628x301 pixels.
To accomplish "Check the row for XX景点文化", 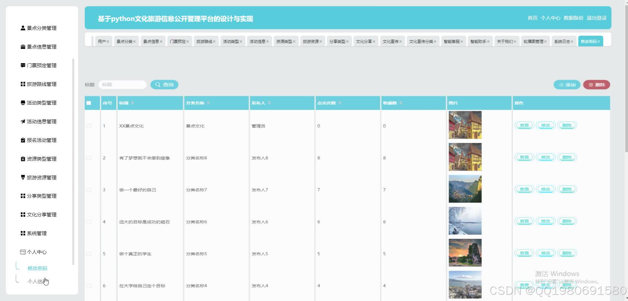I will click(x=89, y=126).
